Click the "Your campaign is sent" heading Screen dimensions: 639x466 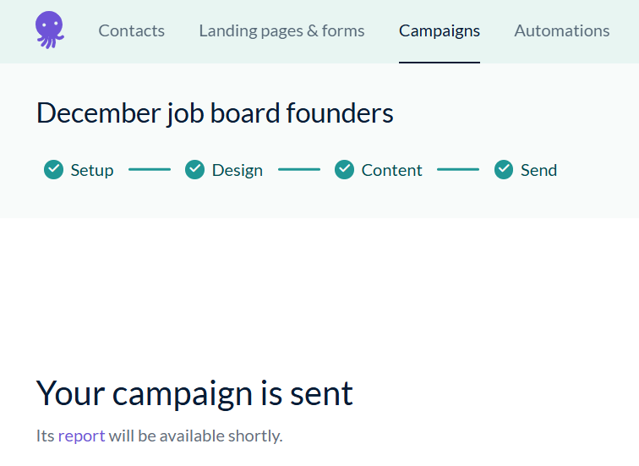point(194,394)
